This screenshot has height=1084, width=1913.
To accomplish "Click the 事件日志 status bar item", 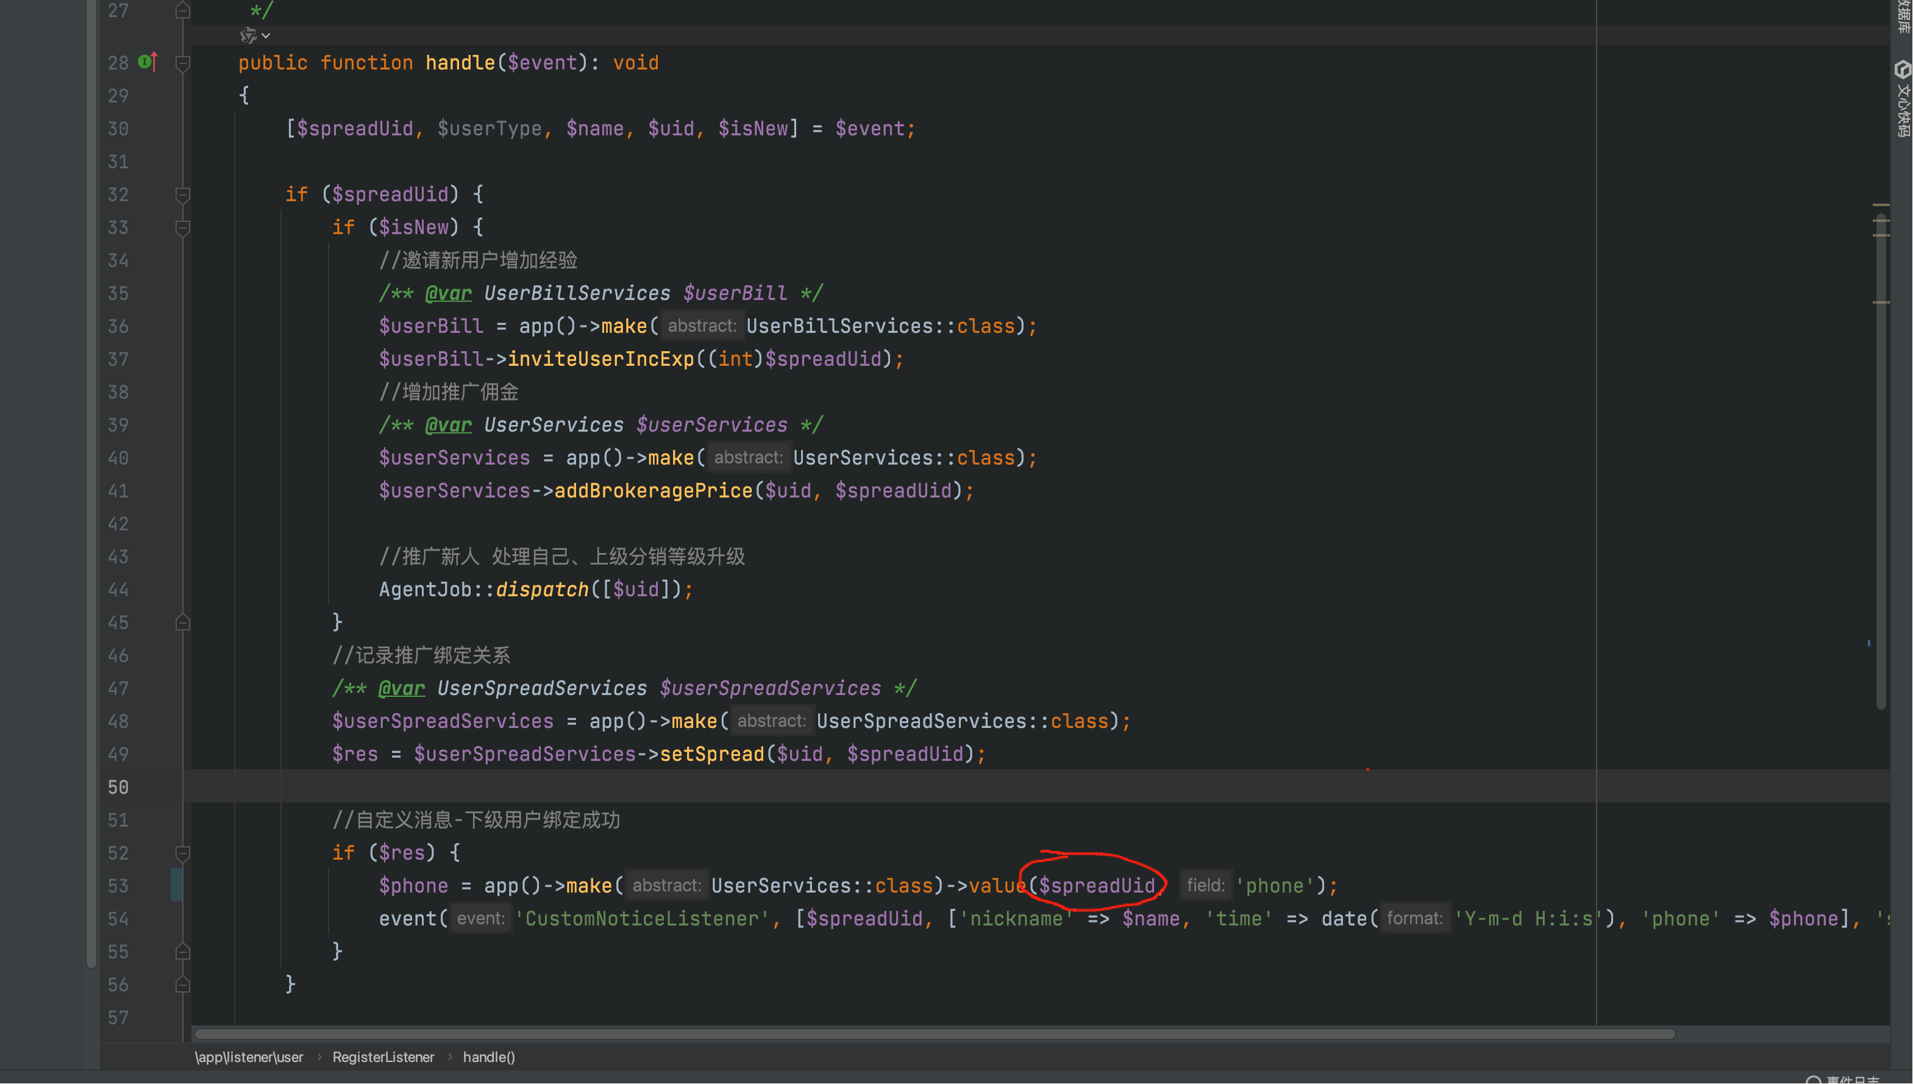I will (1851, 1079).
